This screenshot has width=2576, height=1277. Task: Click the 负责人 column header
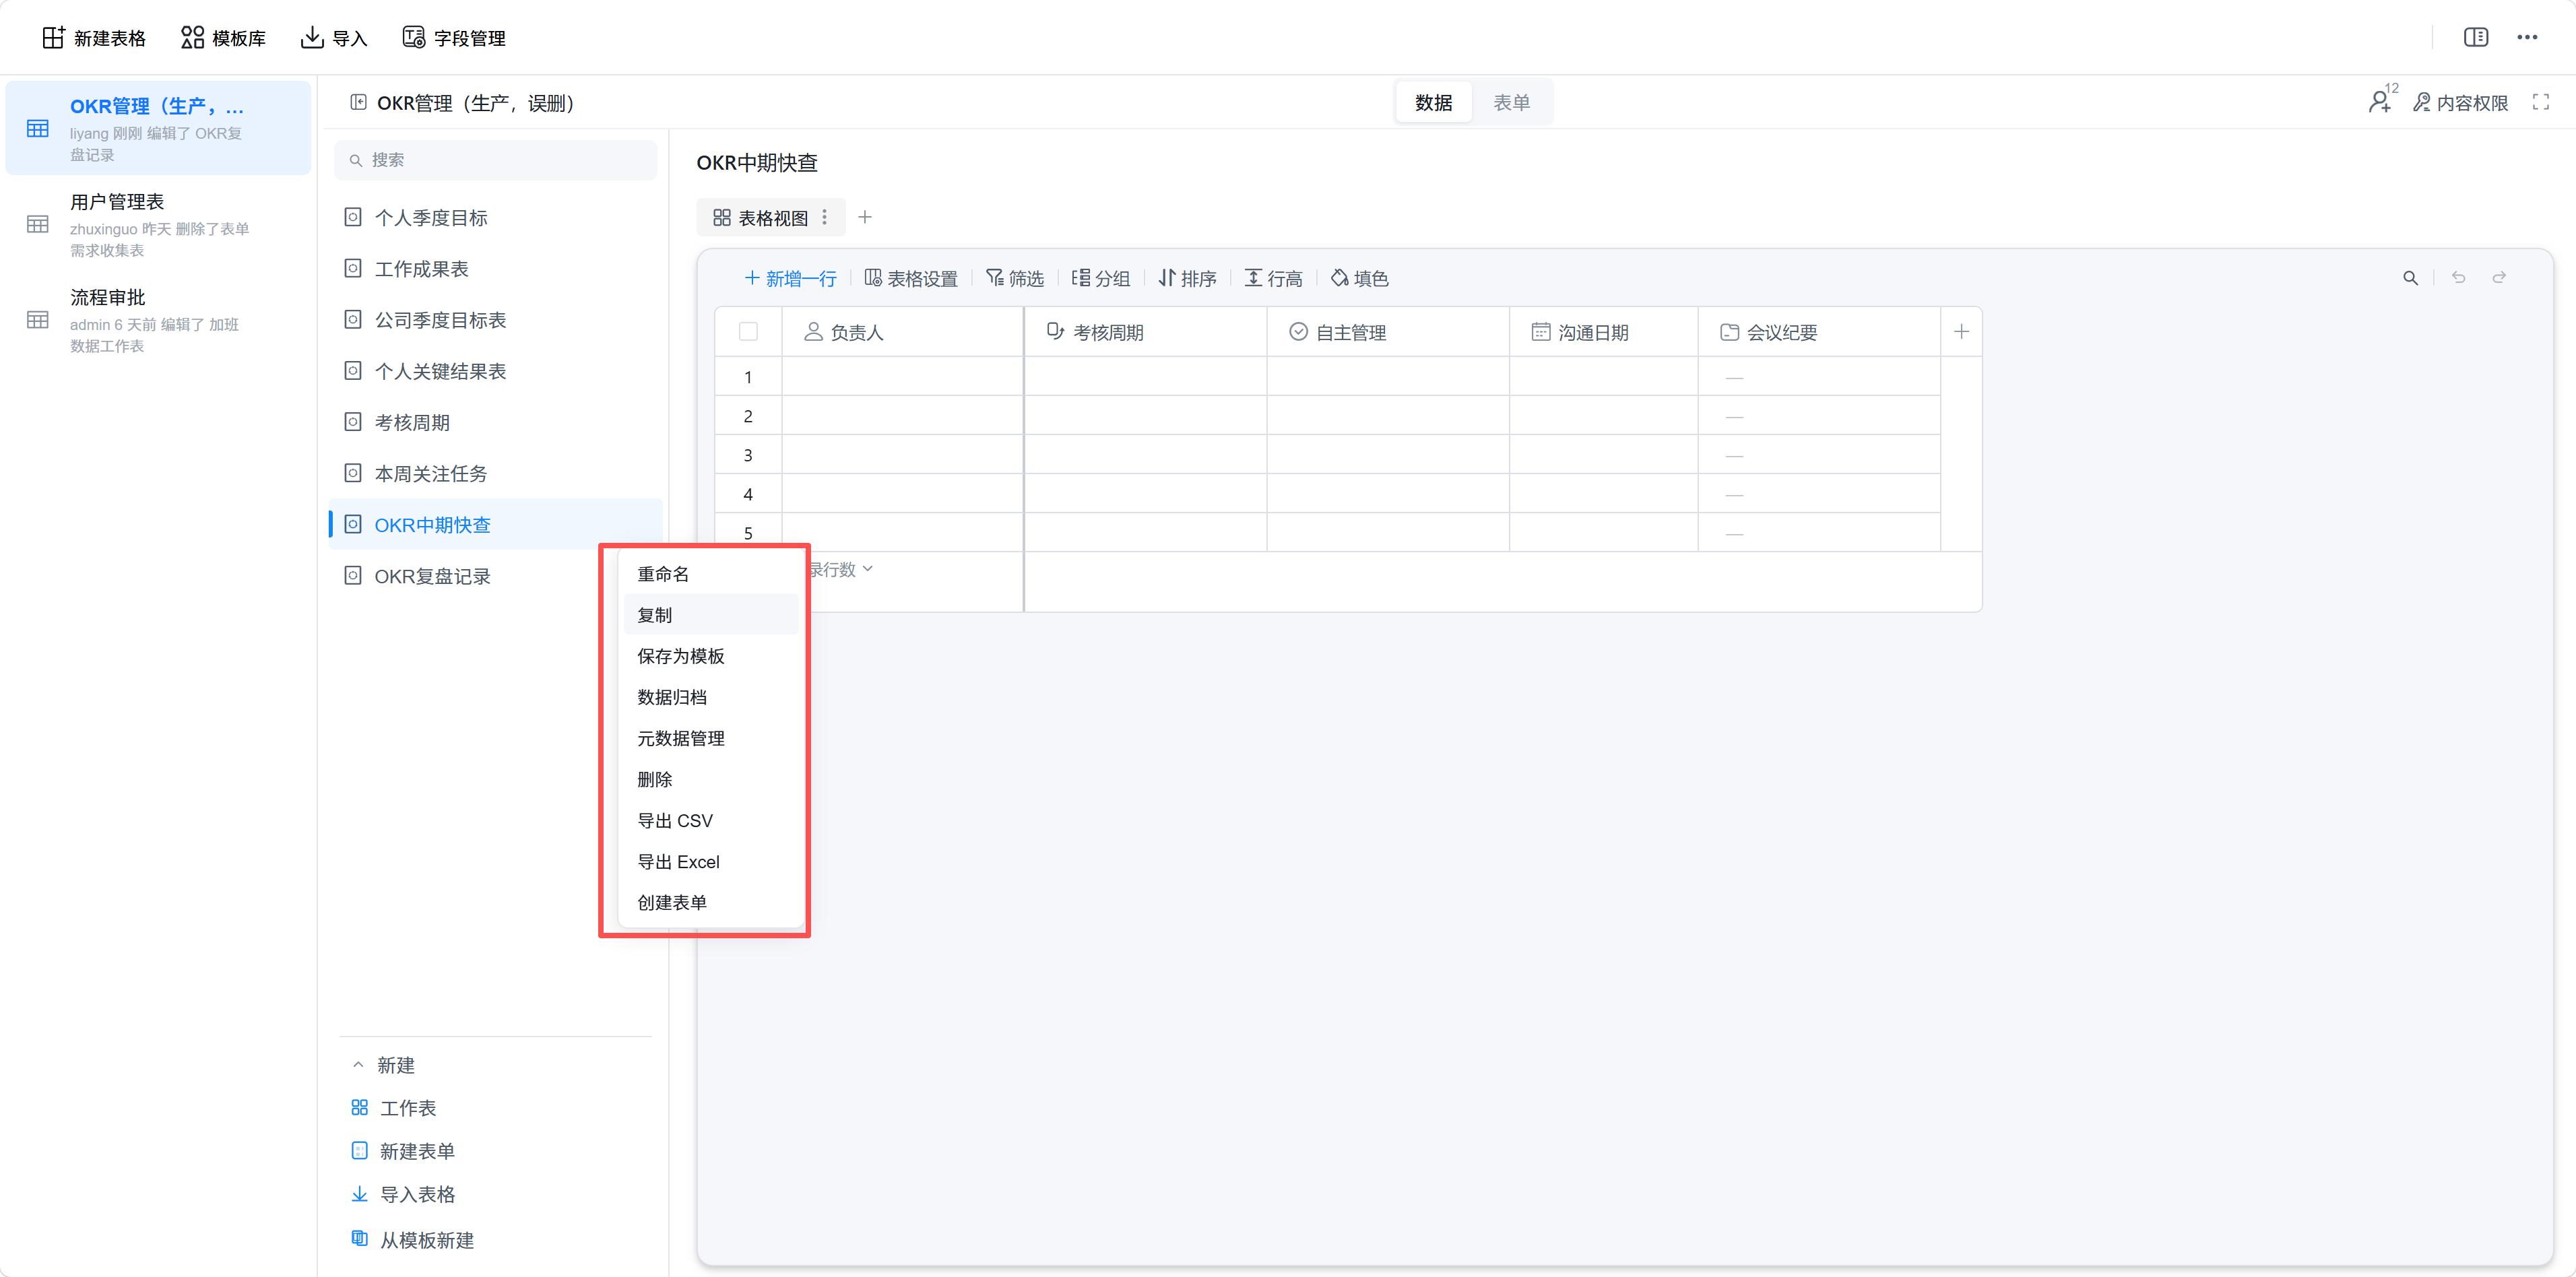[x=903, y=332]
